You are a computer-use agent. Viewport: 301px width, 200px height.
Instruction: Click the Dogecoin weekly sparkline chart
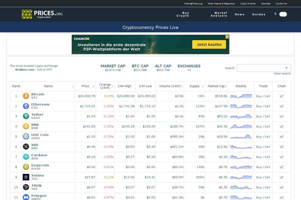[x=241, y=167]
